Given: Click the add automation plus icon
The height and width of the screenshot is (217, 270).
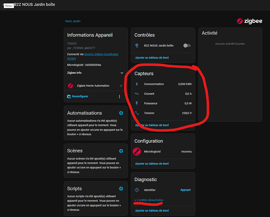Looking at the screenshot, I should (x=121, y=113).
